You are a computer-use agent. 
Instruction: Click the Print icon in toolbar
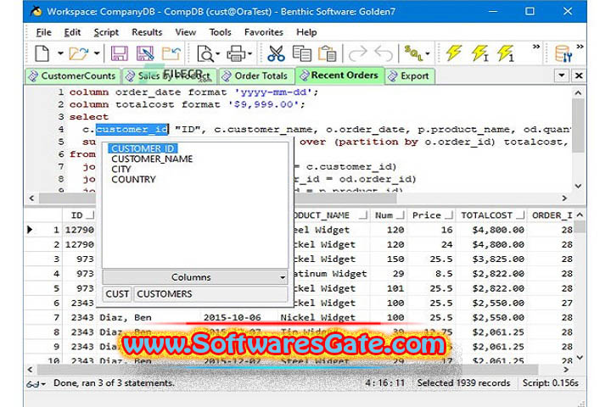236,53
